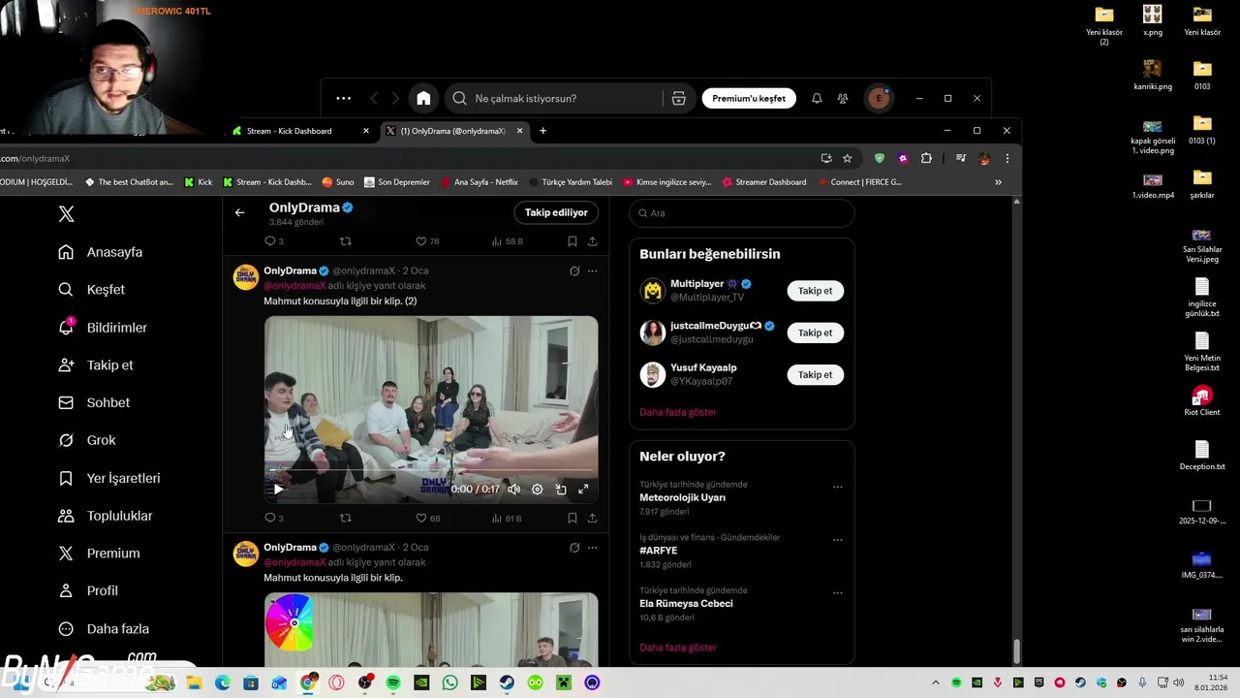This screenshot has height=698, width=1240.
Task: Open Spotify browse icon beside search
Action: click(679, 98)
